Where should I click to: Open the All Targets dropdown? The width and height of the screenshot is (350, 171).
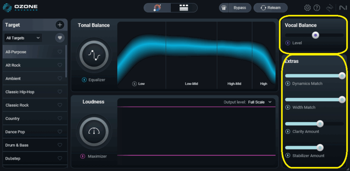pyautogui.click(x=23, y=38)
